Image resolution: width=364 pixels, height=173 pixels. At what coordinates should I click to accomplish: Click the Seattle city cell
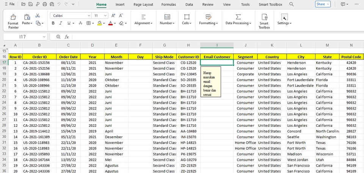click(301, 137)
